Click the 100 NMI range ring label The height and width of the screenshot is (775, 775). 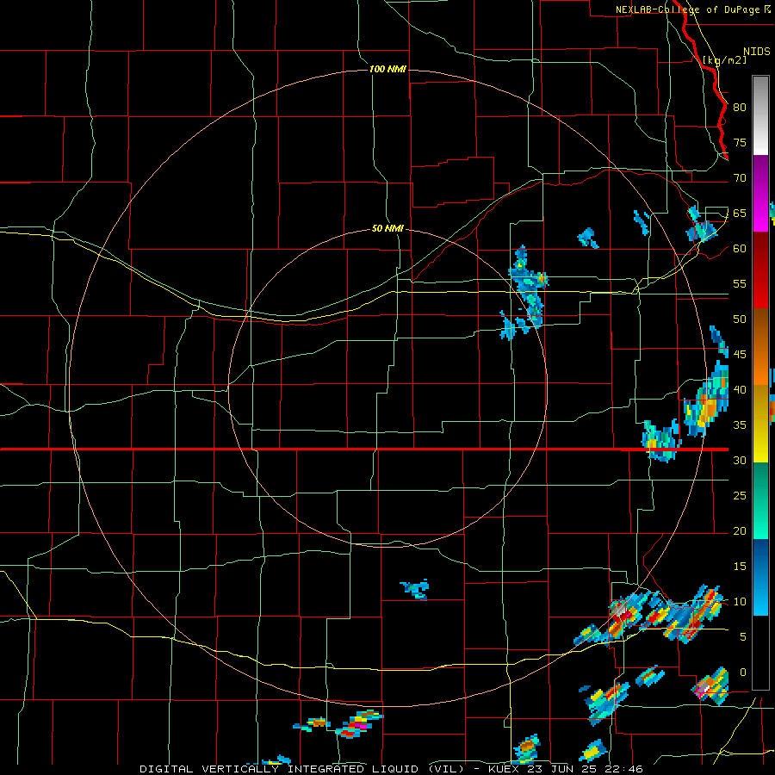[x=387, y=69]
